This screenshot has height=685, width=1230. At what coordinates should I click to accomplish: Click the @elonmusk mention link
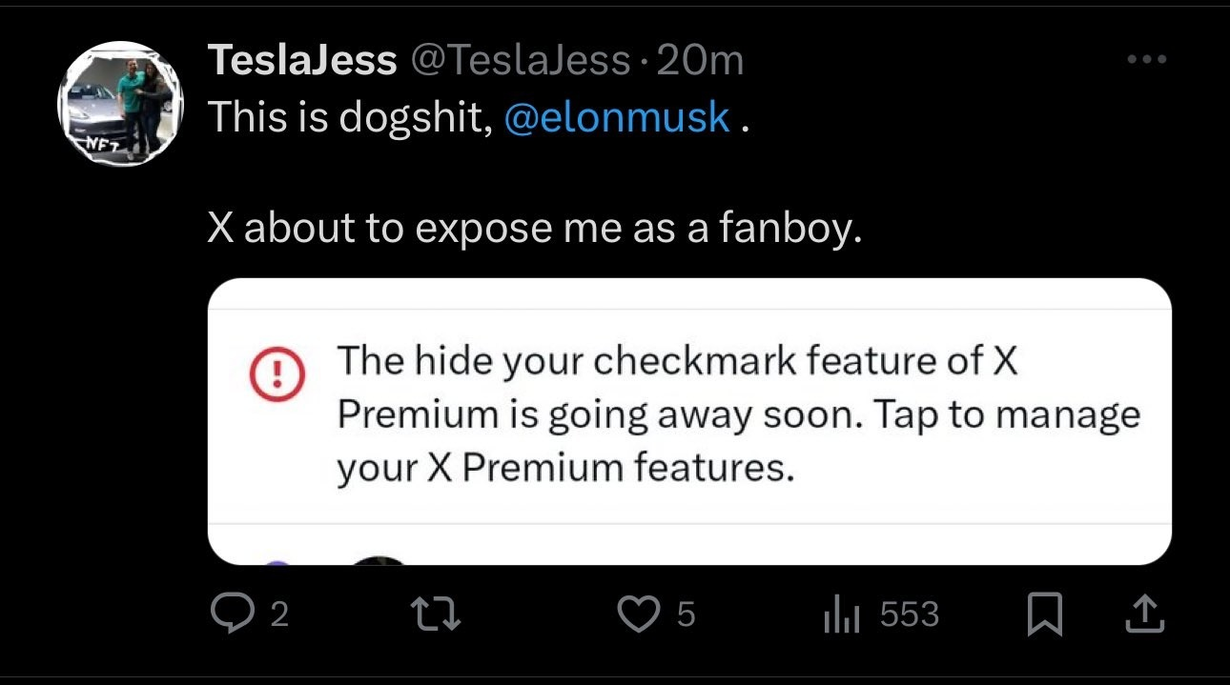(x=616, y=117)
